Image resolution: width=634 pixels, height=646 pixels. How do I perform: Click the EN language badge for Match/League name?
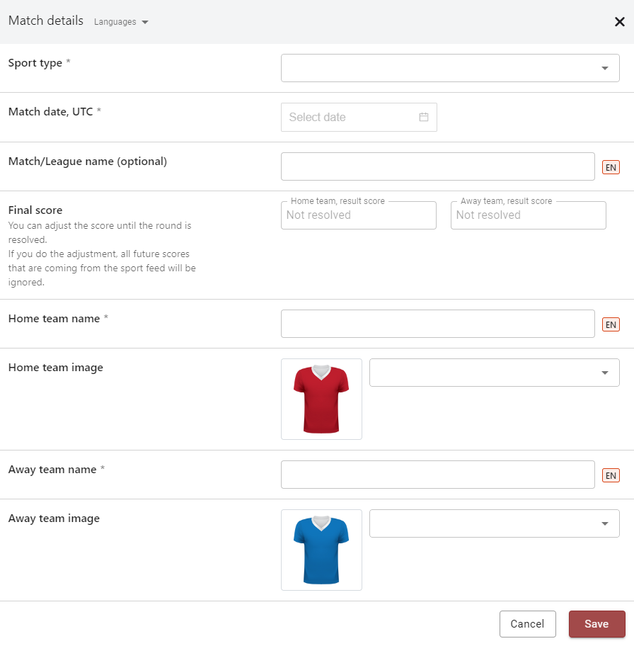[x=611, y=168]
